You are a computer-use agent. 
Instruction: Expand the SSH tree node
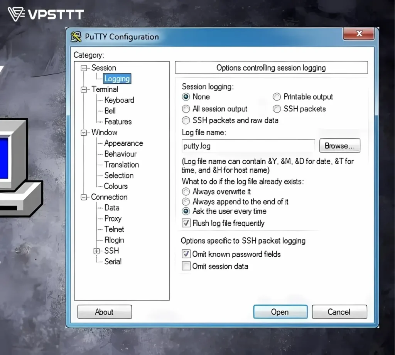pos(96,251)
